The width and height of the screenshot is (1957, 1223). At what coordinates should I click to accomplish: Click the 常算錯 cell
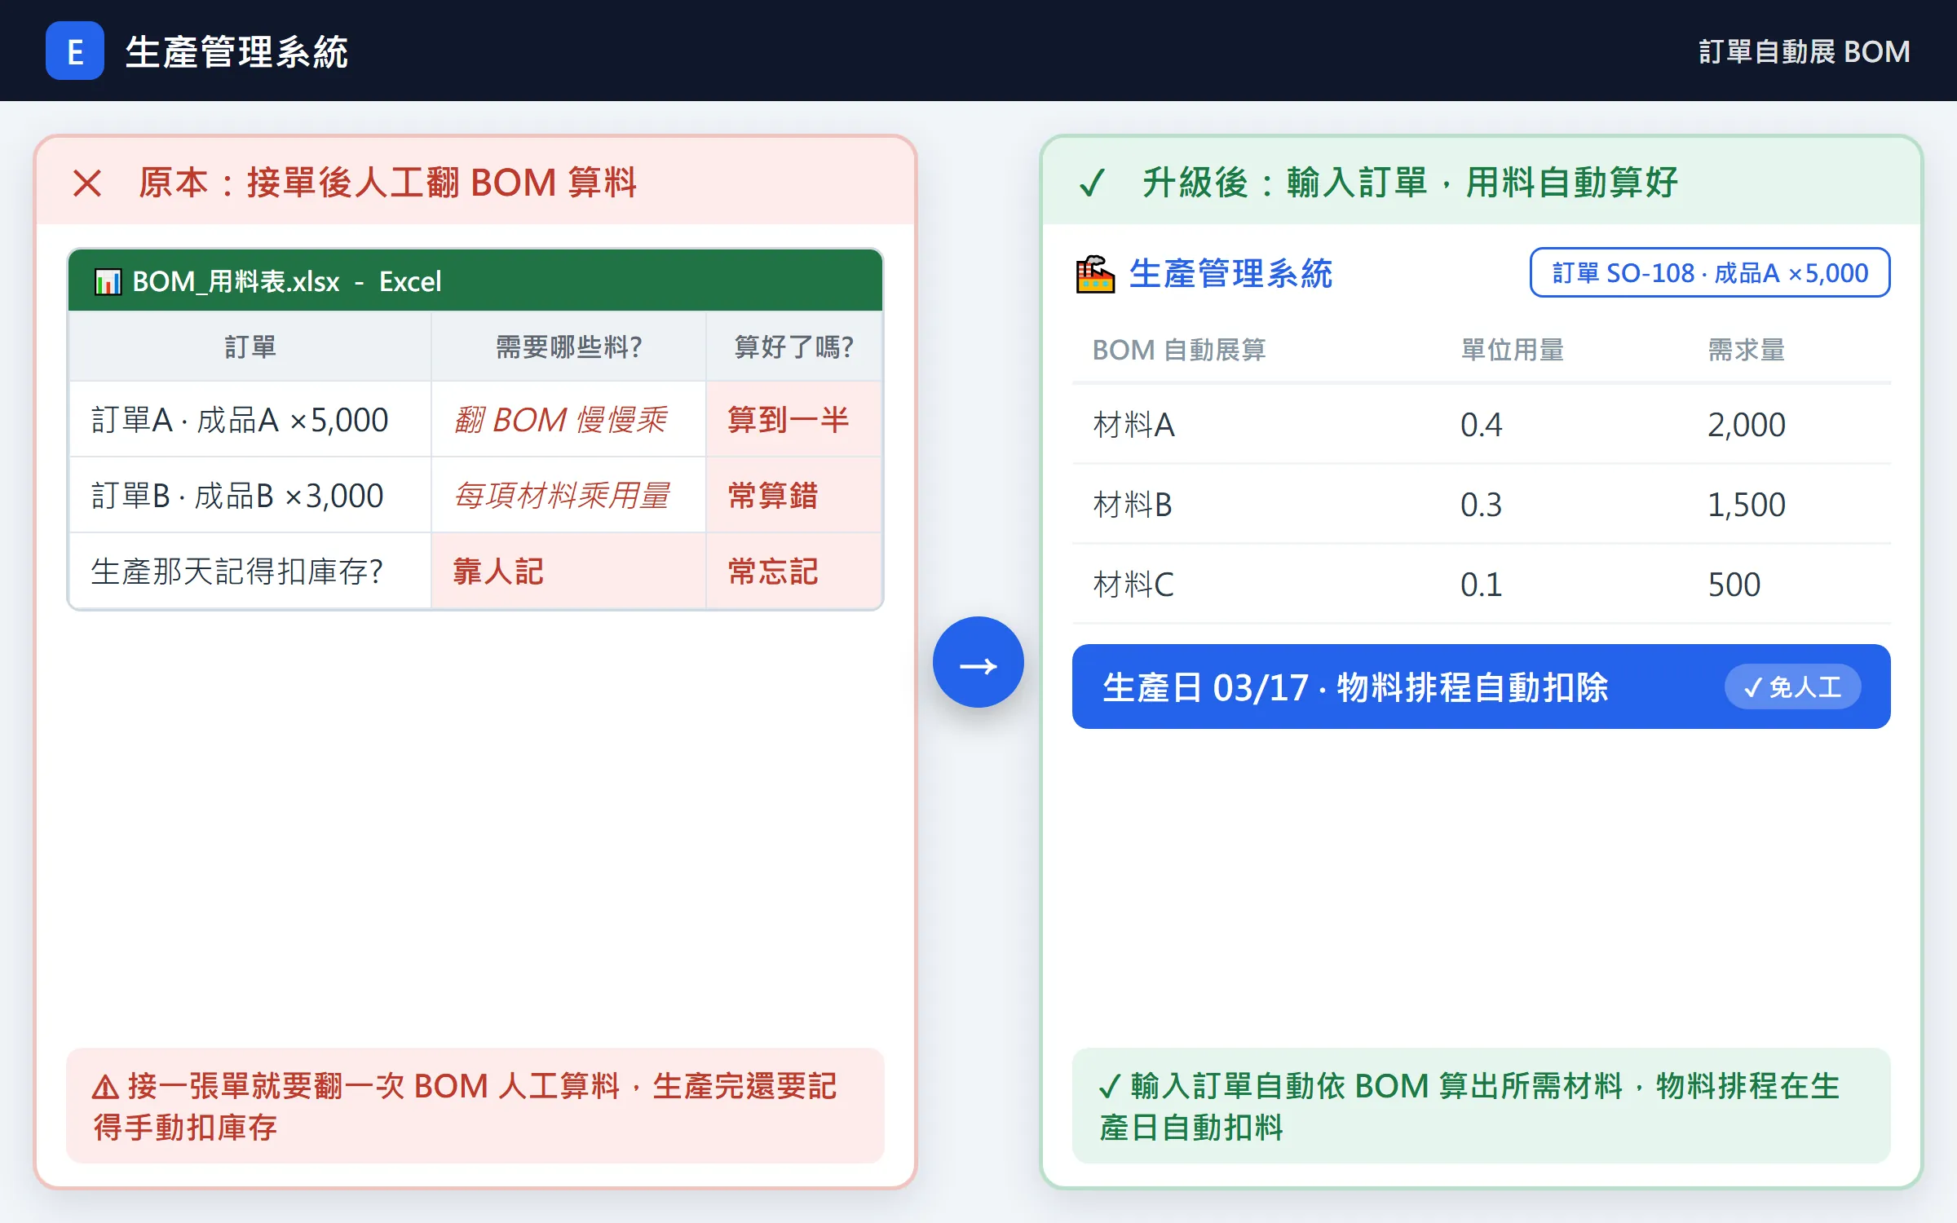pyautogui.click(x=794, y=496)
